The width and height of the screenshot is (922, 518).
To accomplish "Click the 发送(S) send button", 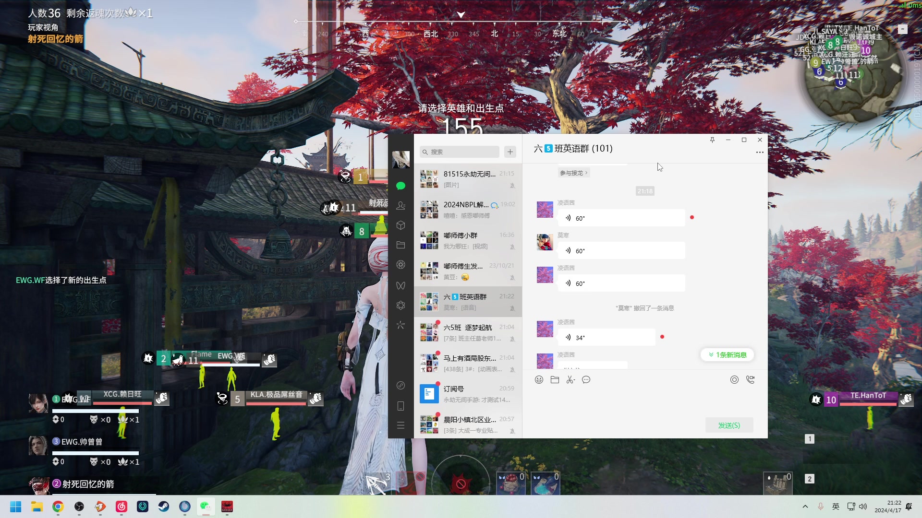I will coord(729,425).
